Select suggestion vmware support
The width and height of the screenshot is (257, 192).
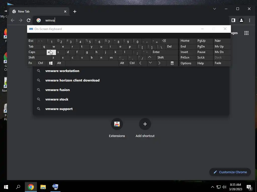click(131, 109)
